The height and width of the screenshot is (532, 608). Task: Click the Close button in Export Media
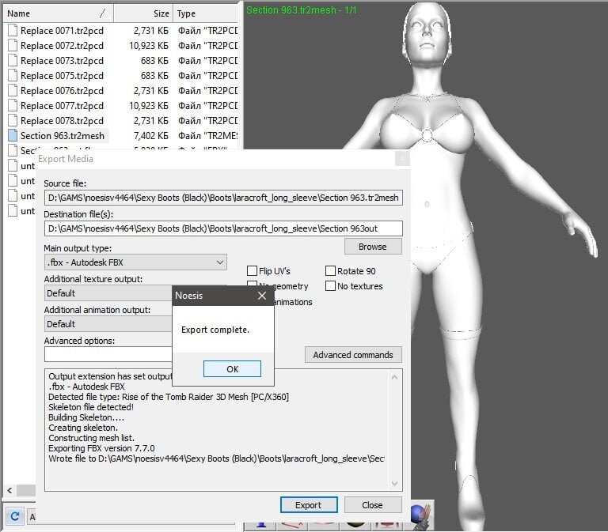pos(372,505)
